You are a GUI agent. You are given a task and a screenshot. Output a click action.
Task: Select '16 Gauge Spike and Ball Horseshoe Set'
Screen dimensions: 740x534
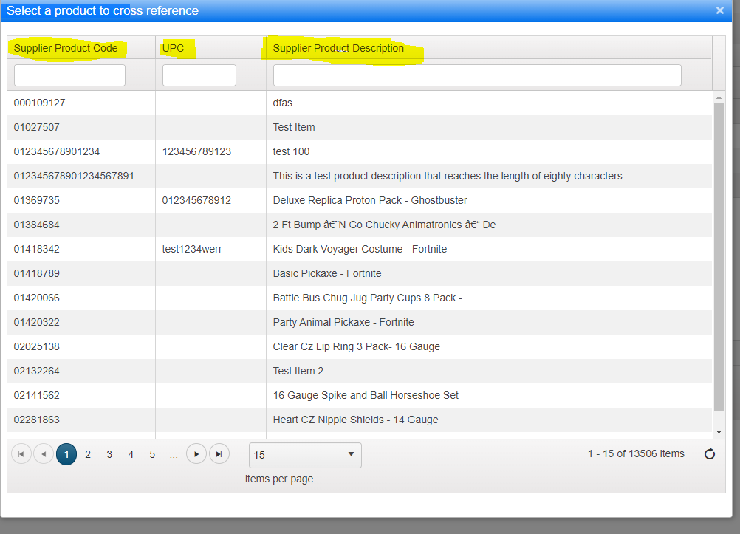[x=366, y=396]
